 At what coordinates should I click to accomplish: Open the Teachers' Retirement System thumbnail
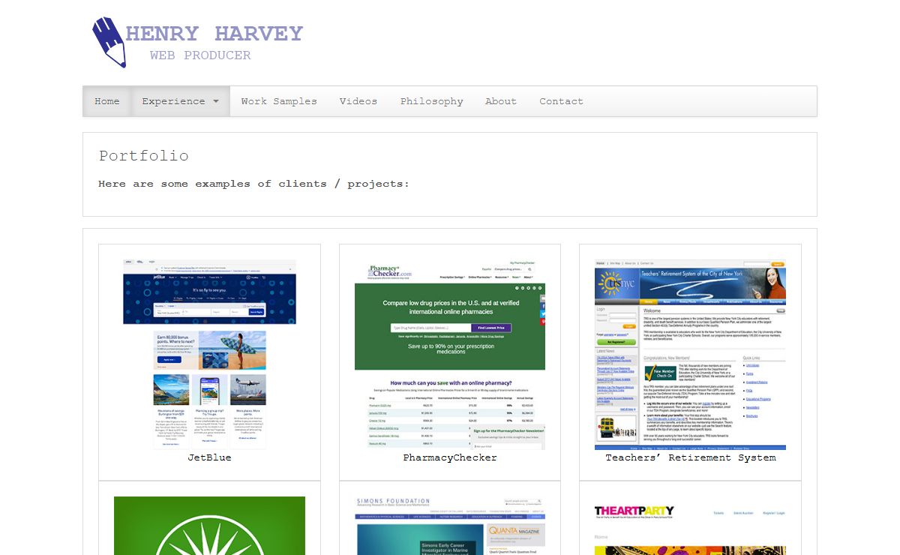690,355
